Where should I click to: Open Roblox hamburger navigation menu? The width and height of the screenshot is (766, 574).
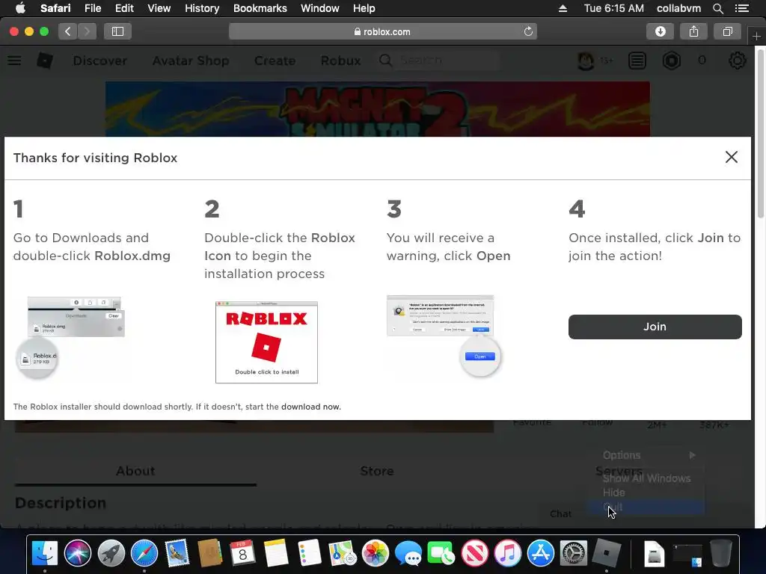coord(14,61)
